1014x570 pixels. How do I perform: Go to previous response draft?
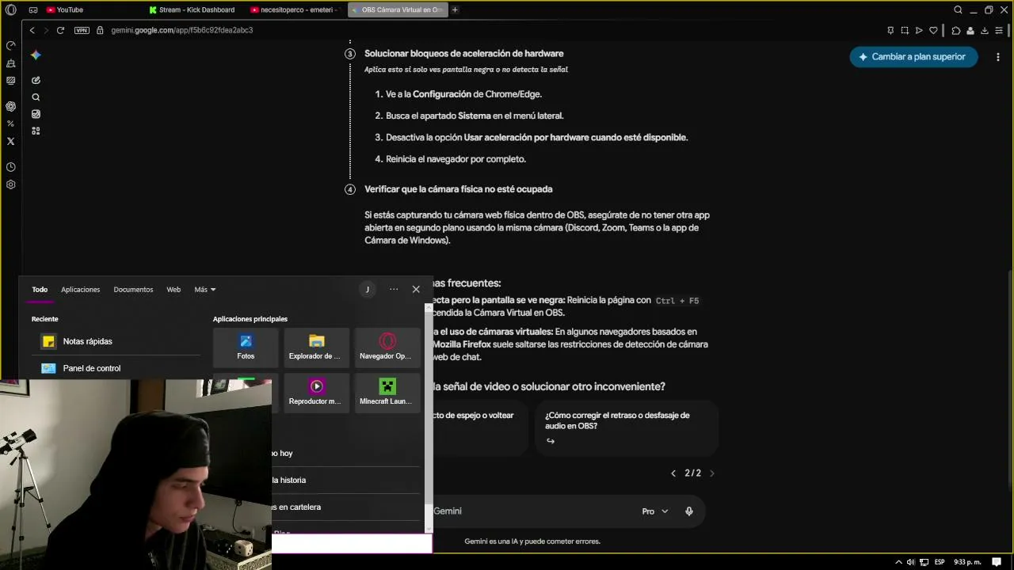pyautogui.click(x=673, y=473)
